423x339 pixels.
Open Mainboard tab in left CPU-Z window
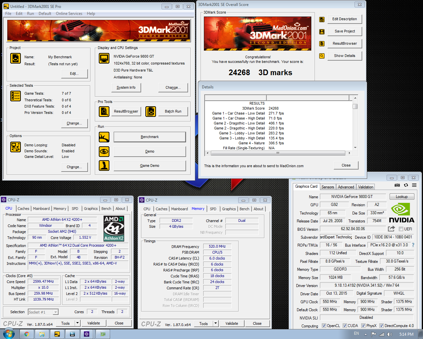click(41, 209)
